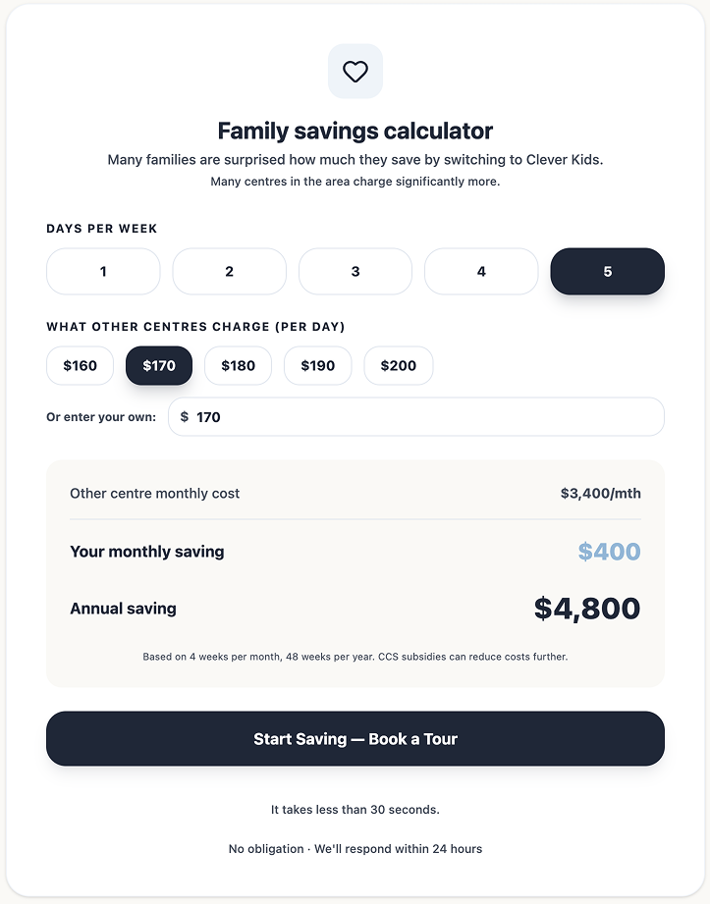
Task: Choose 3 days per week
Action: (355, 272)
